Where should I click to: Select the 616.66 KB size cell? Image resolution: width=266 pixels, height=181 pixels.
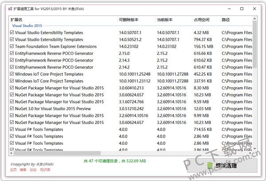(x=203, y=54)
